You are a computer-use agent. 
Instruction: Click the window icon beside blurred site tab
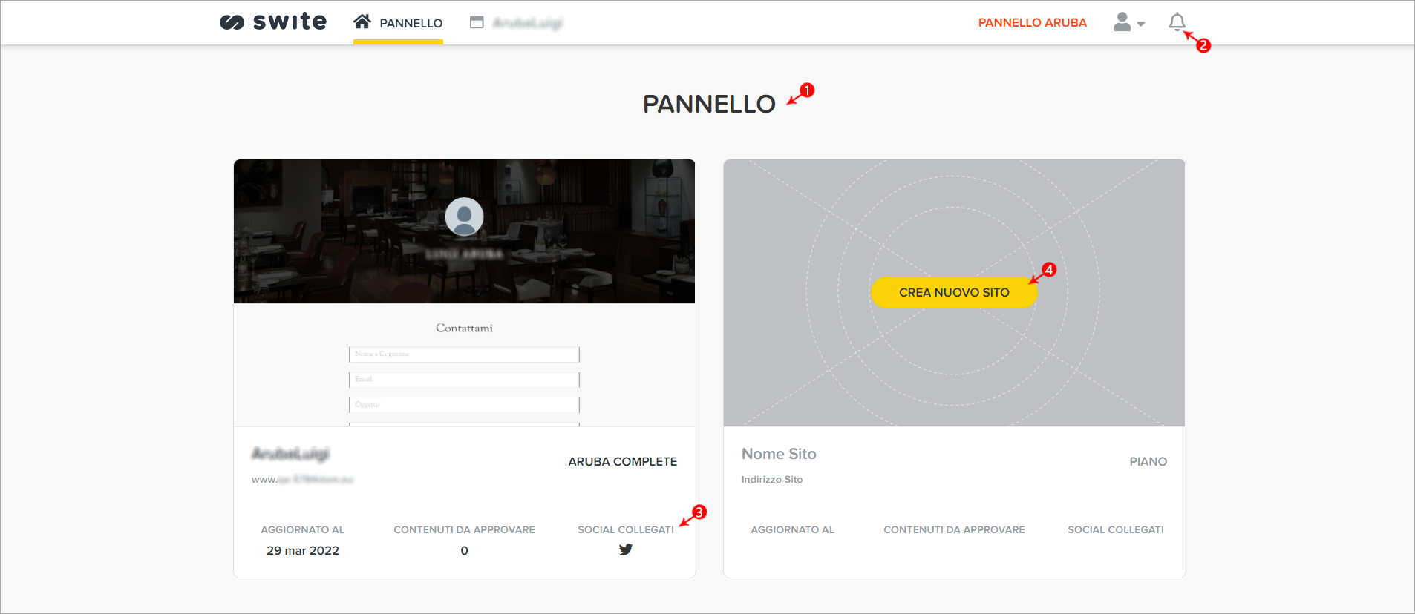tap(477, 22)
